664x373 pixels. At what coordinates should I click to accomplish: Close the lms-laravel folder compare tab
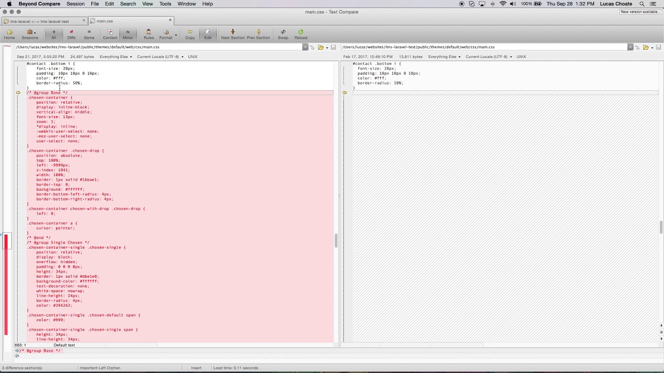84,21
